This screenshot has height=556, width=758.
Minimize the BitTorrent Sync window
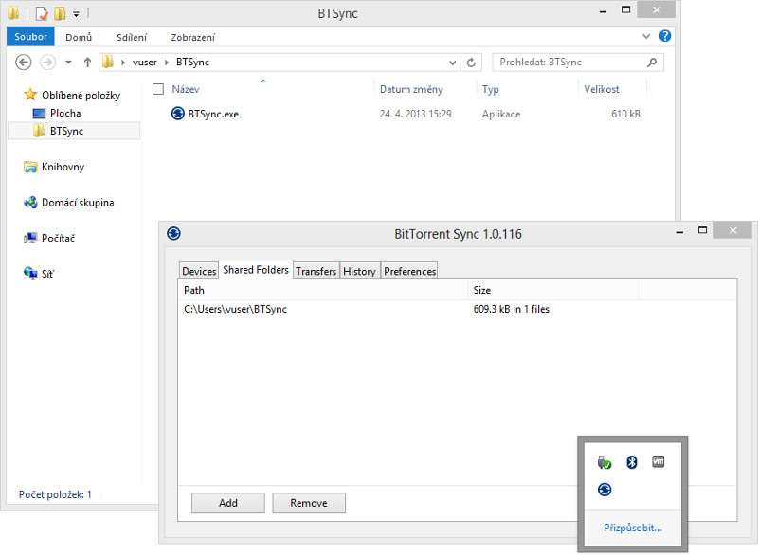[679, 232]
